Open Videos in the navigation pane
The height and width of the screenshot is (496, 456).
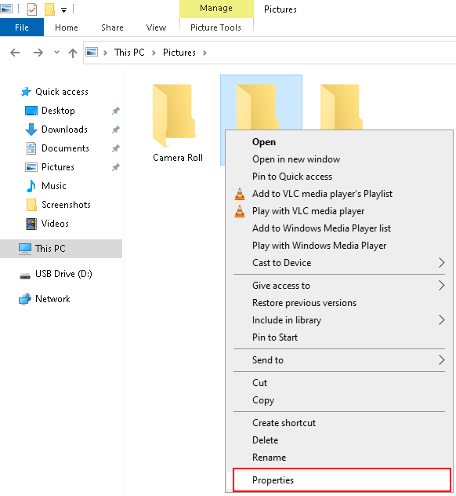point(47,224)
